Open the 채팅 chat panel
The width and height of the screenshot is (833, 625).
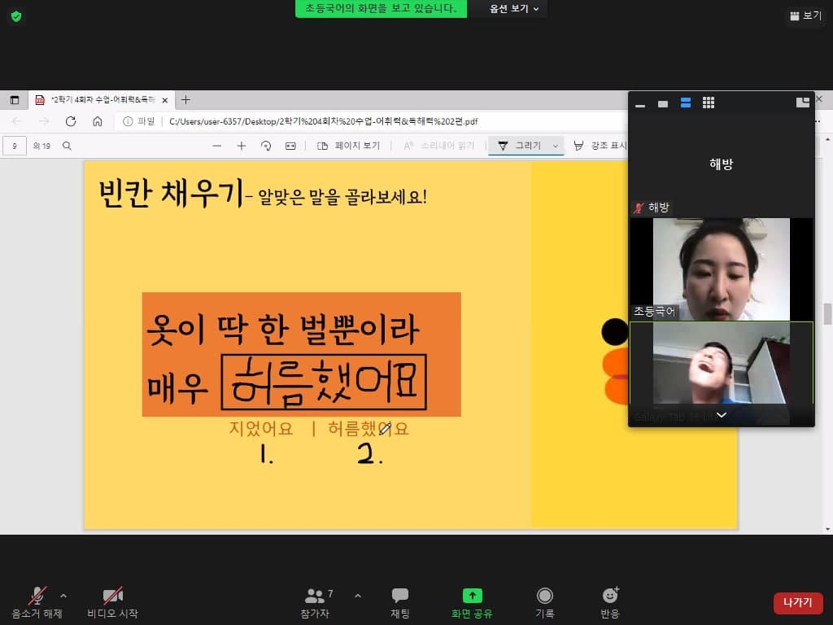[400, 603]
